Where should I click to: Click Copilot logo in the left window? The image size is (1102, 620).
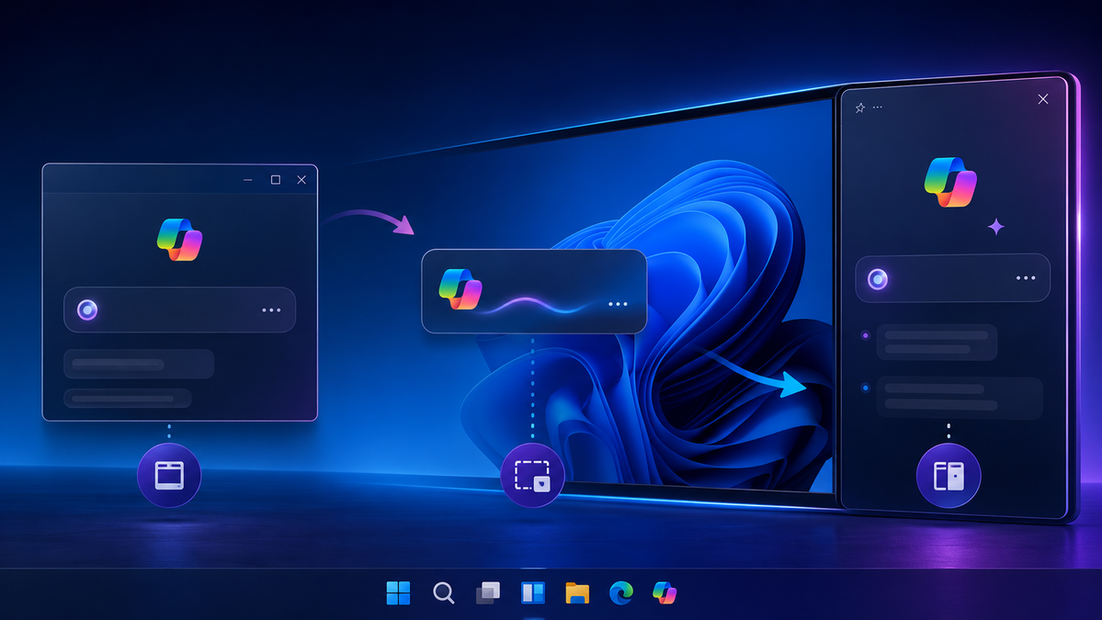tap(180, 240)
